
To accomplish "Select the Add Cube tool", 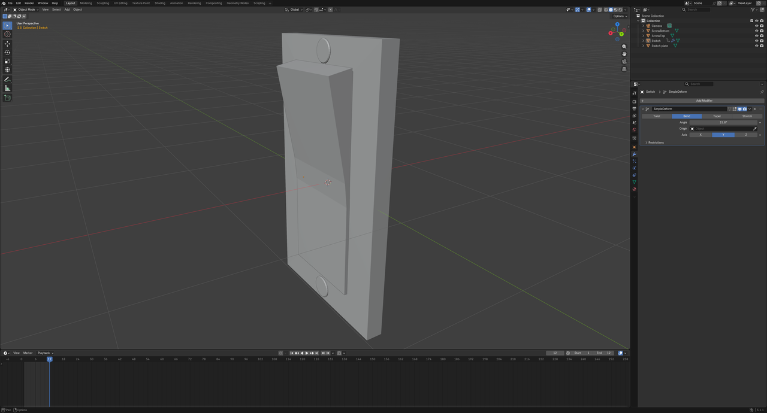I will pyautogui.click(x=7, y=98).
